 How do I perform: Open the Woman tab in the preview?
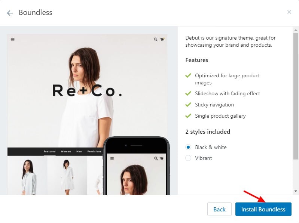[66, 151]
